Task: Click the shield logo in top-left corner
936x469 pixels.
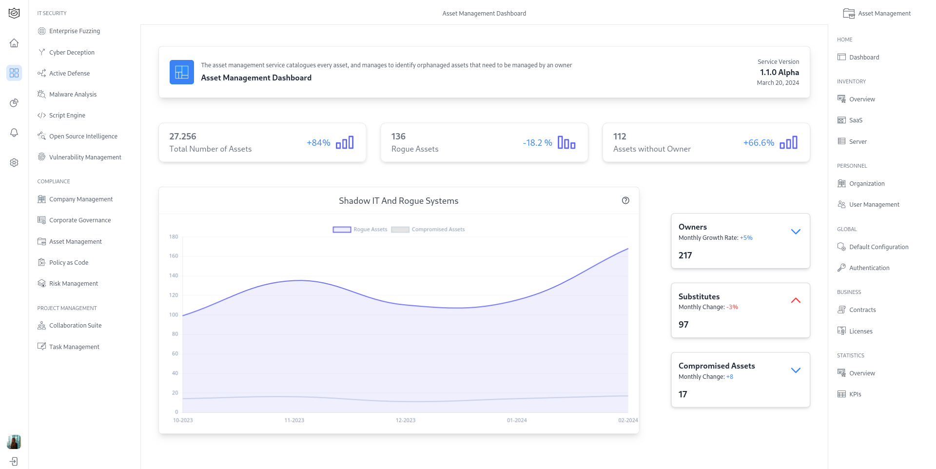Action: pos(14,13)
